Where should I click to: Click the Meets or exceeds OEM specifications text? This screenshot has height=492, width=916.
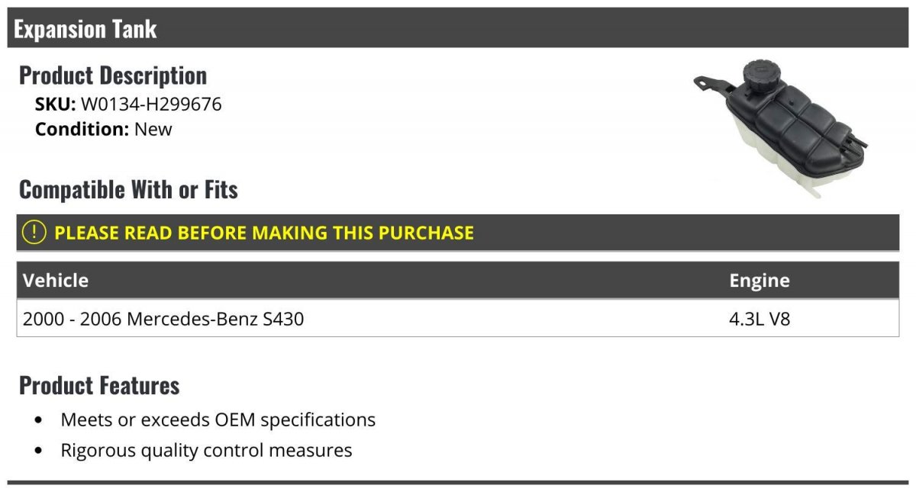point(218,420)
